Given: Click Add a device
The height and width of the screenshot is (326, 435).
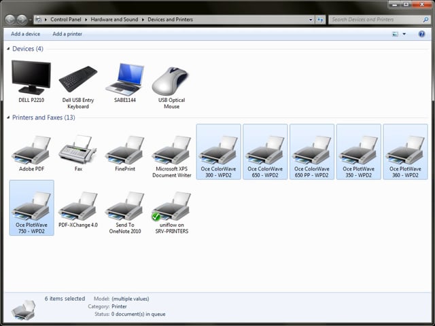Looking at the screenshot, I should point(26,34).
